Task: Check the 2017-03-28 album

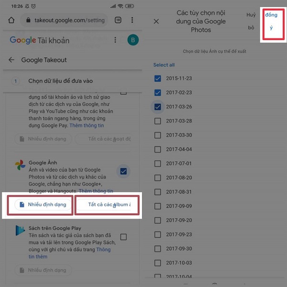Action: [x=157, y=121]
